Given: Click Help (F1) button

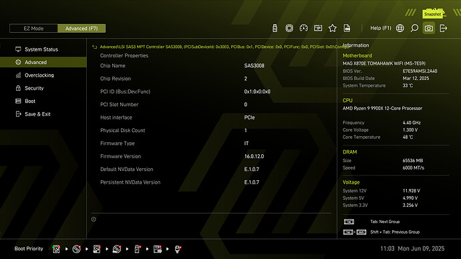Looking at the screenshot, I should [380, 28].
